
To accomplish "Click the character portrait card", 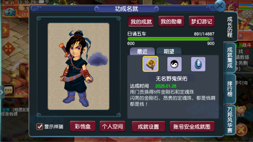I will coord(79,66).
